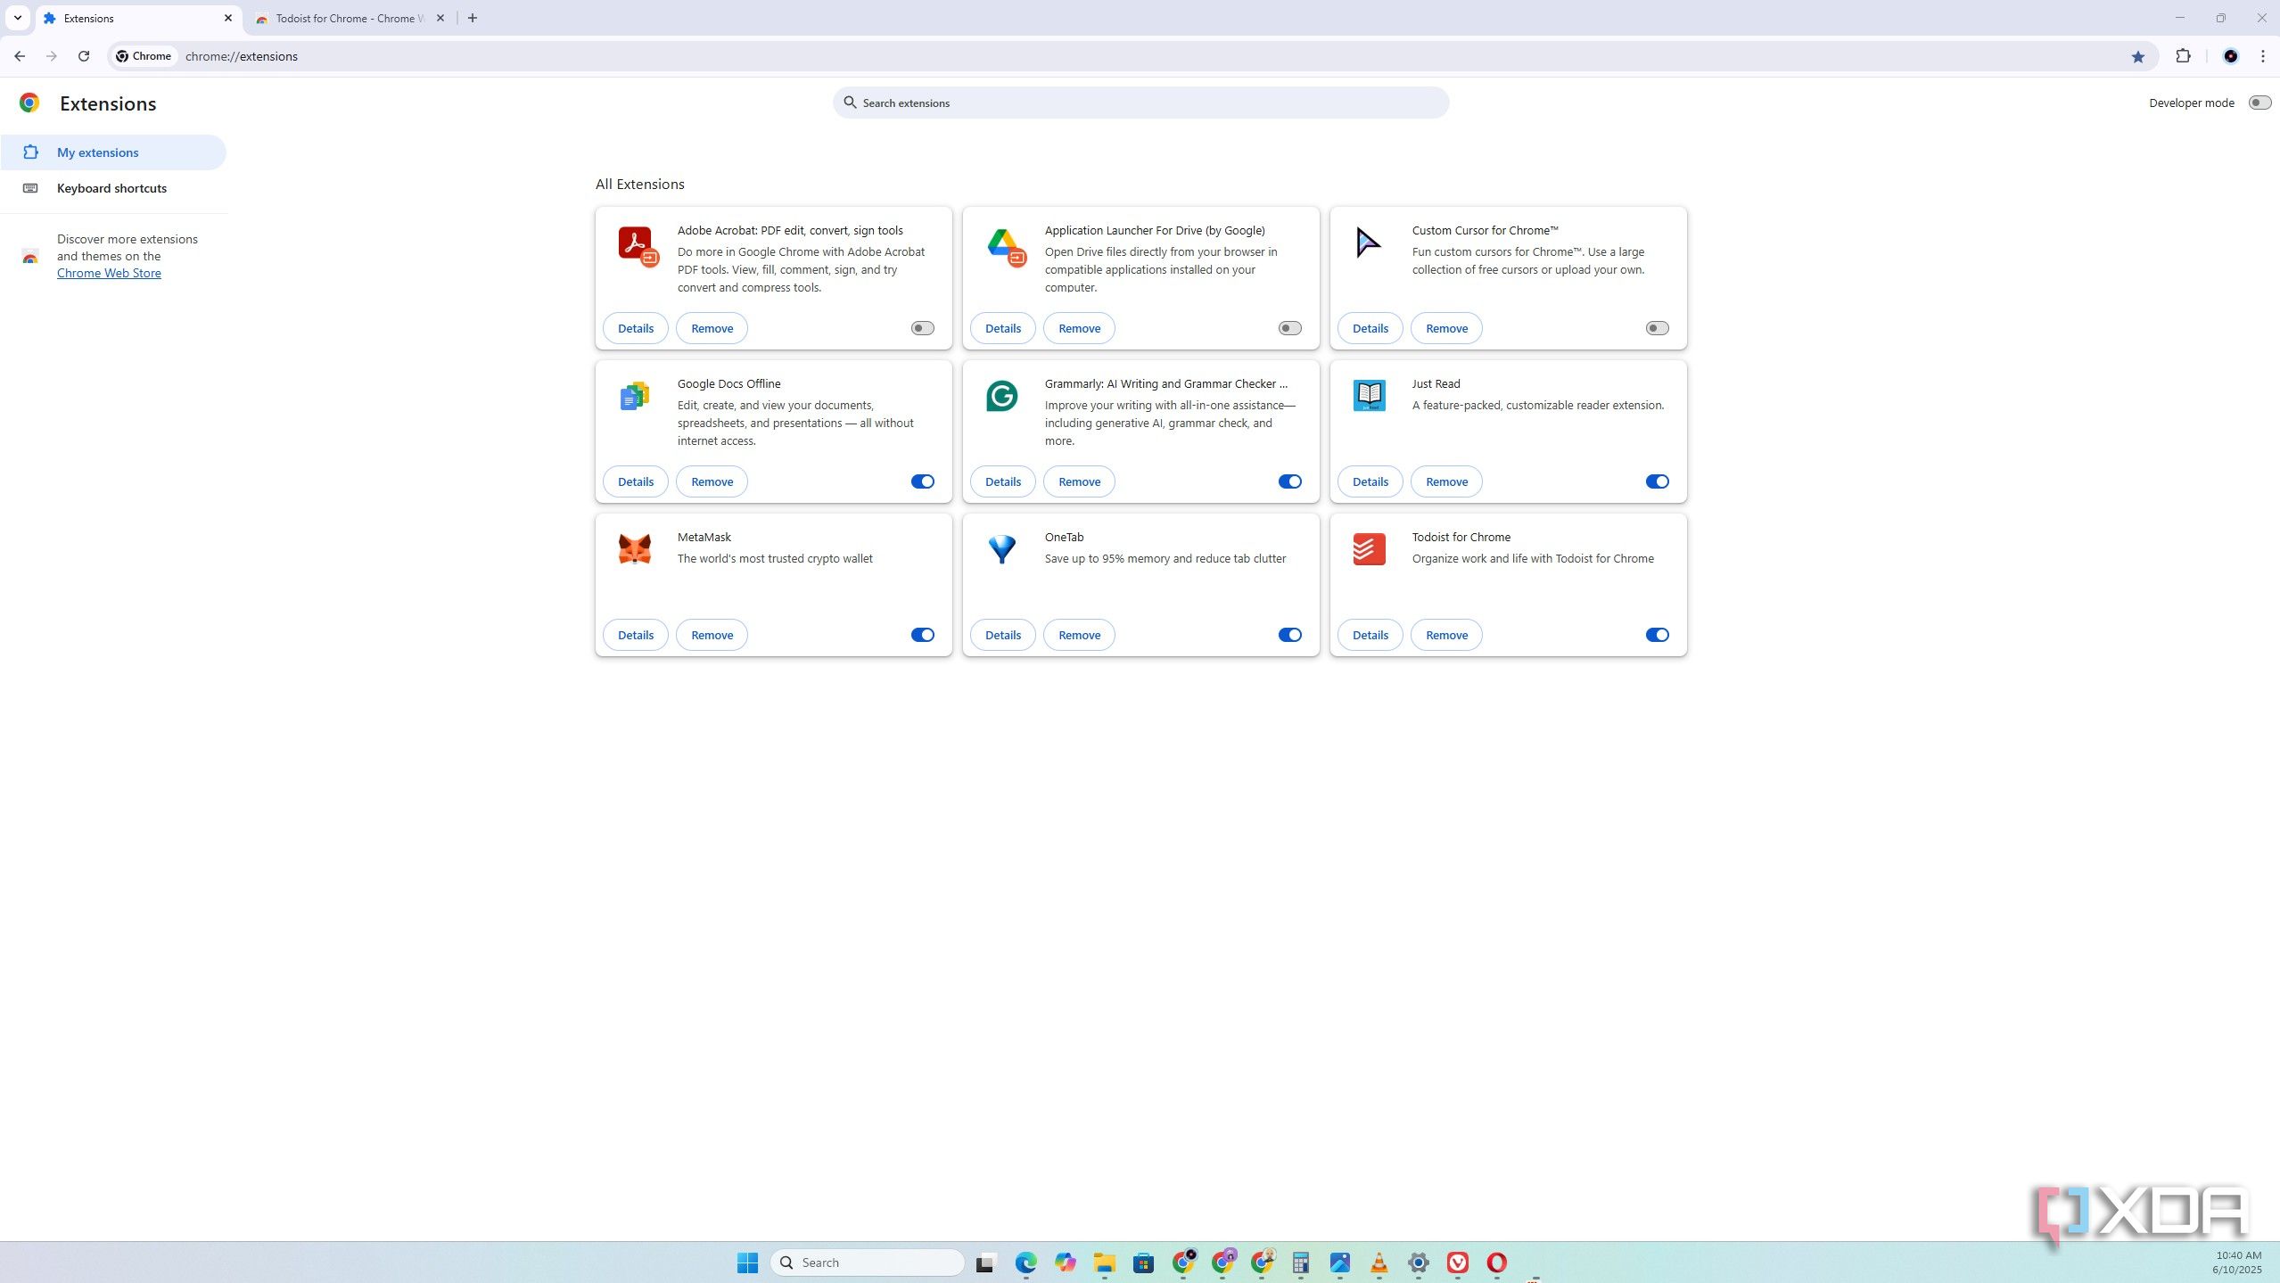Reload the extensions page
This screenshot has width=2280, height=1283.
click(84, 56)
